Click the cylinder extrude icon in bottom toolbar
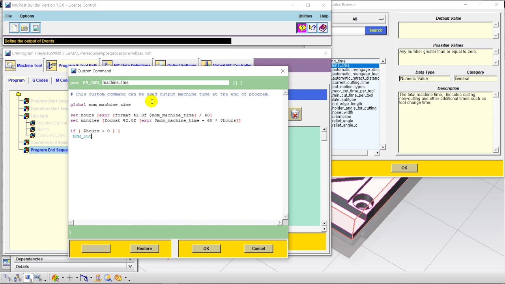The width and height of the screenshot is (505, 284). coord(98,278)
